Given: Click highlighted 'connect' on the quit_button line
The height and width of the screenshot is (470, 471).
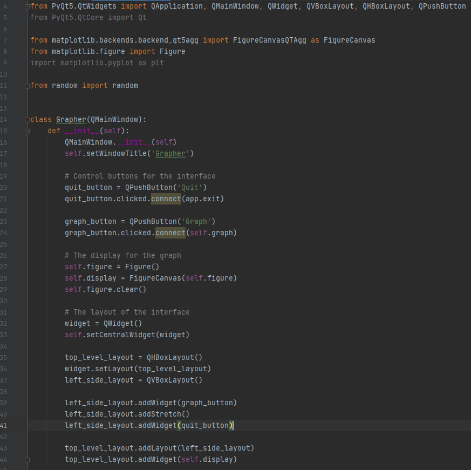Looking at the screenshot, I should [x=166, y=199].
